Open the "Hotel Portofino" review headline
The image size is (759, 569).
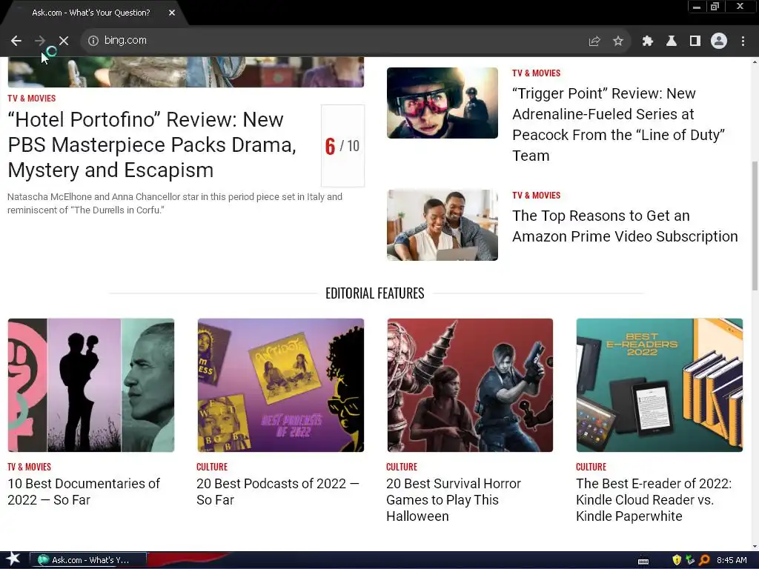point(152,144)
